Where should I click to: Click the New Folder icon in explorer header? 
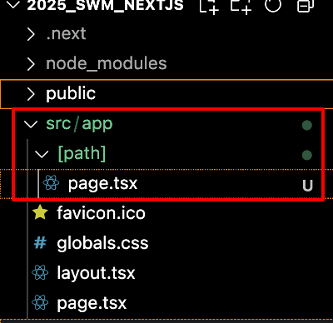(x=241, y=6)
